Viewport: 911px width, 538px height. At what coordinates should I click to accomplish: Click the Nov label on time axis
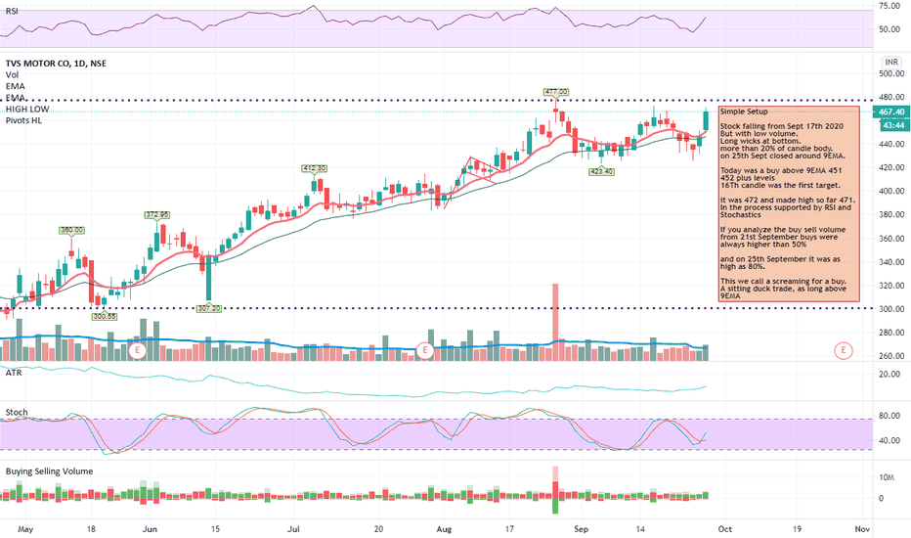point(862,529)
